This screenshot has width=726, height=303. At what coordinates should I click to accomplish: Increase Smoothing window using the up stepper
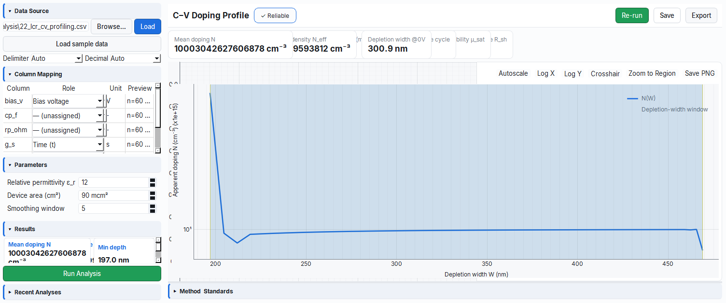click(x=153, y=206)
